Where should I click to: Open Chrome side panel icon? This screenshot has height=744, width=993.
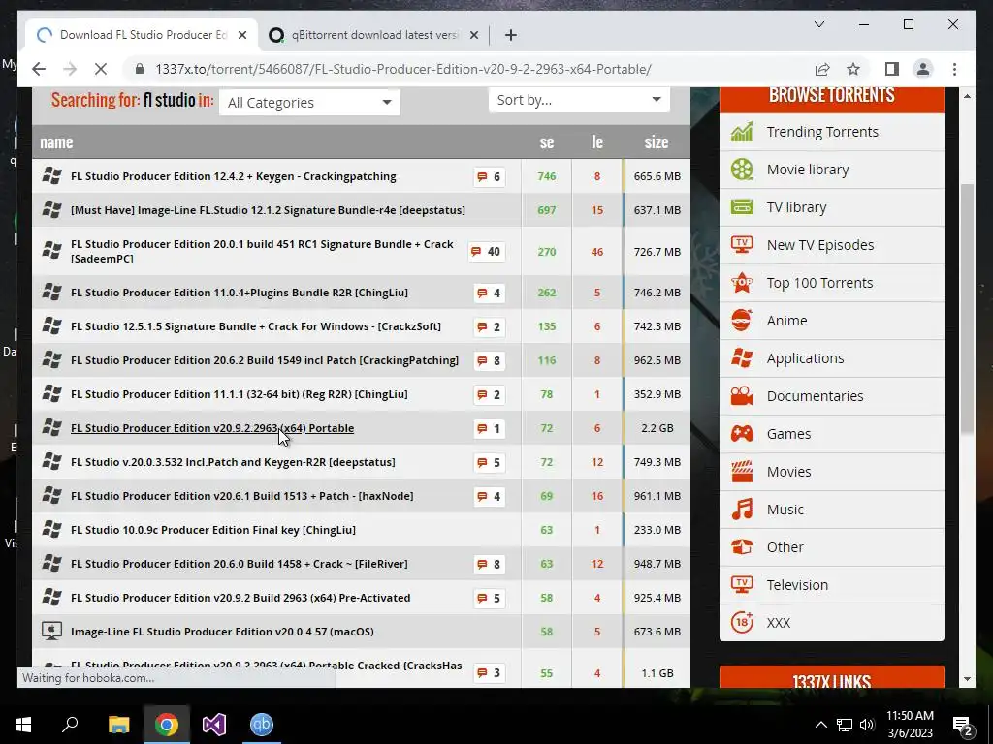[892, 69]
